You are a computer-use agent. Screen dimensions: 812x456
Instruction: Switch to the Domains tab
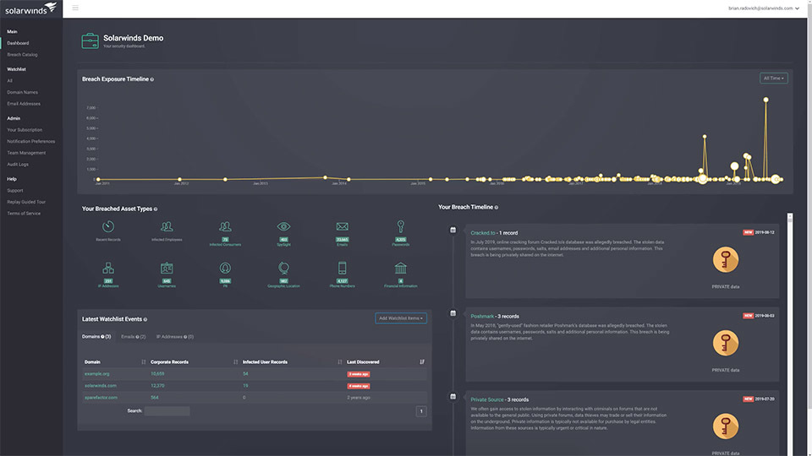(96, 337)
